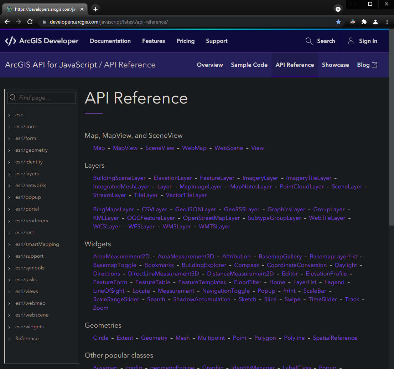
Task: Open the WMTSLayer link
Action: (x=214, y=227)
